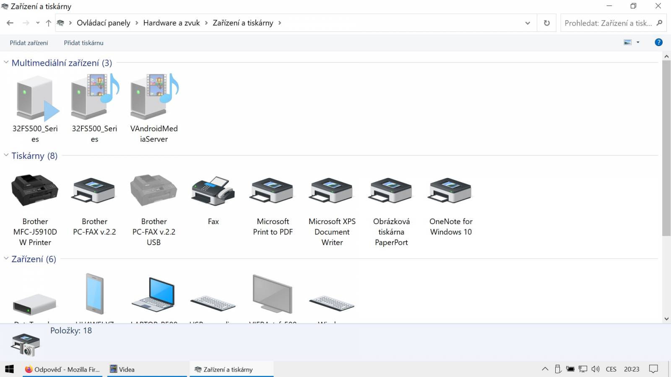671x377 pixels.
Task: Go forward with the right arrow
Action: [x=26, y=23]
